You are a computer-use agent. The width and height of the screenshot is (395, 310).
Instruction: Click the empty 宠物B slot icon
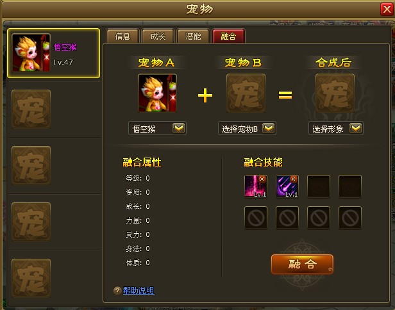[246, 93]
